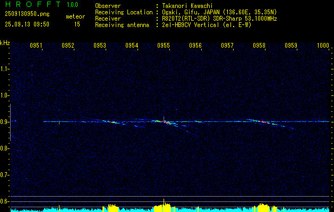Click the 1.1 kHz axis label
Image resolution: width=334 pixels, height=212 pixels.
coord(4,69)
